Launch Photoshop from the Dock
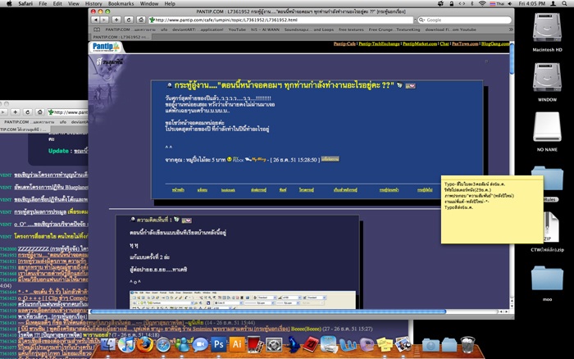 [219, 344]
